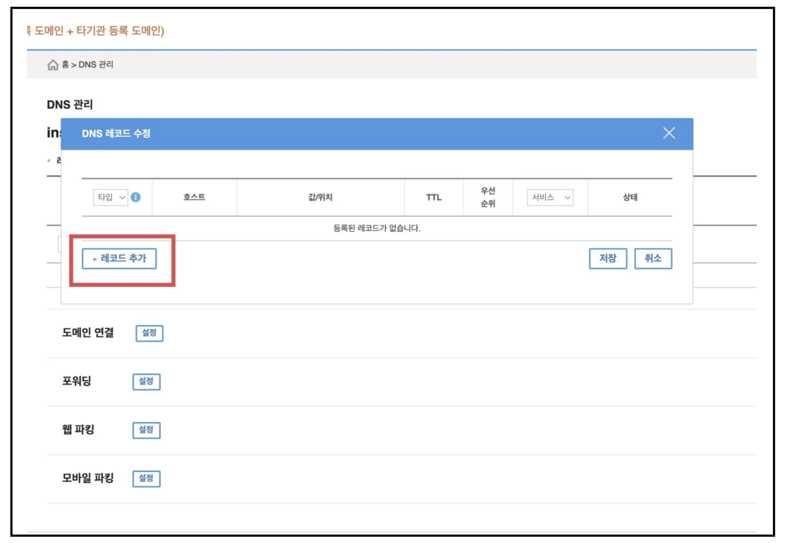786x543 pixels.
Task: Click the 웹 파킹 label
Action: (78, 429)
